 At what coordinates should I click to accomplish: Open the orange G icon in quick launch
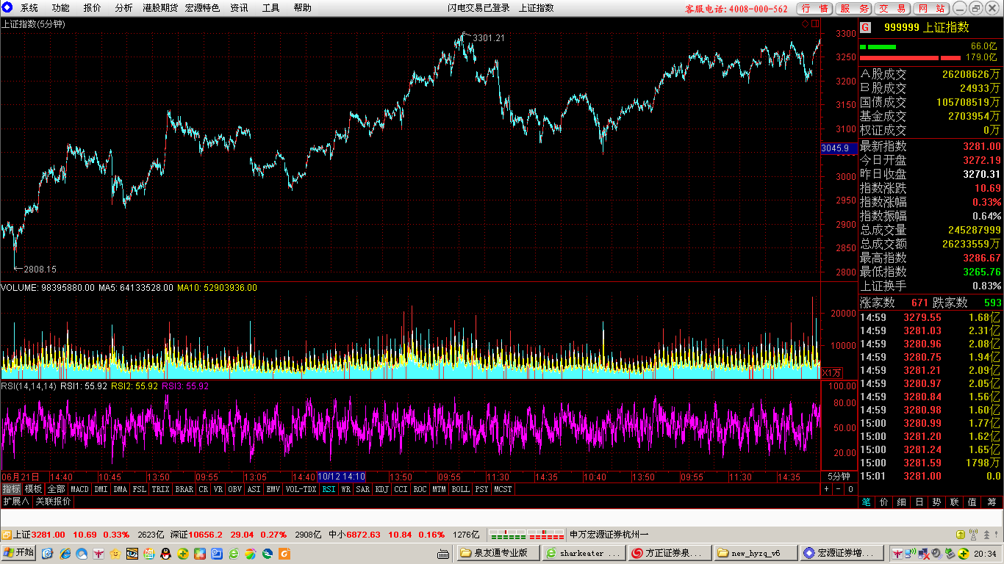tap(284, 553)
